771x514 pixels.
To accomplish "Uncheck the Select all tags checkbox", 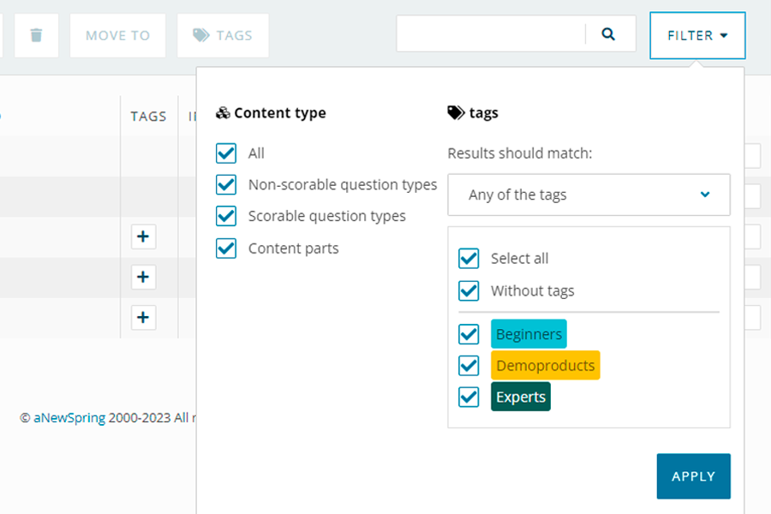I will (x=469, y=259).
